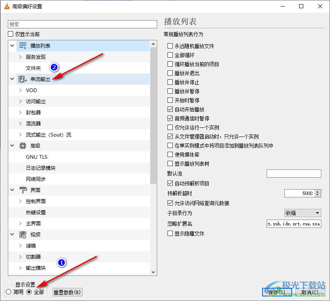330x301 pixels.
Task: Open the 子目录行为 dropdown
Action: pos(303,213)
